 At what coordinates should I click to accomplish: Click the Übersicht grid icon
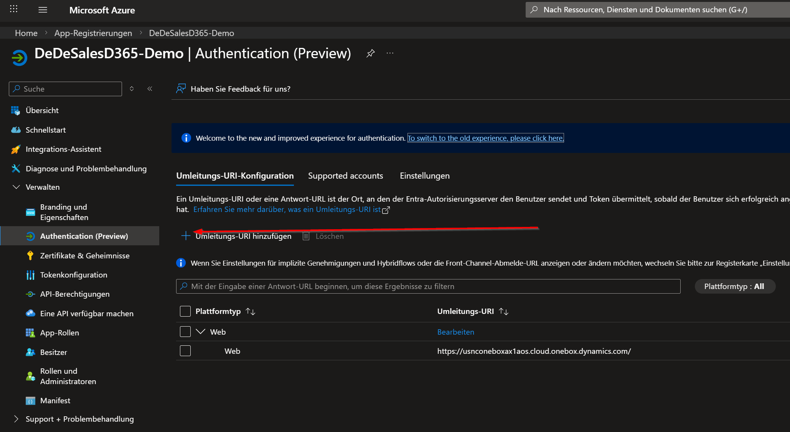coord(16,110)
